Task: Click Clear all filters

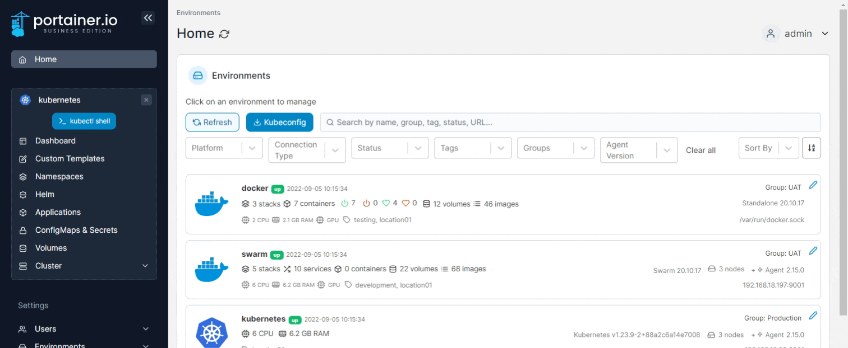Action: click(700, 150)
